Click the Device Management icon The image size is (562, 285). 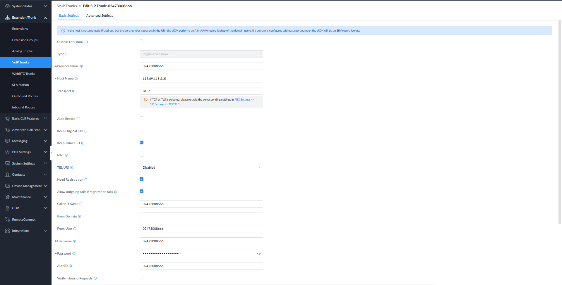(x=7, y=186)
